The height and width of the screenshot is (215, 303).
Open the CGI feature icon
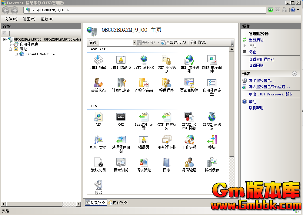[121, 117]
